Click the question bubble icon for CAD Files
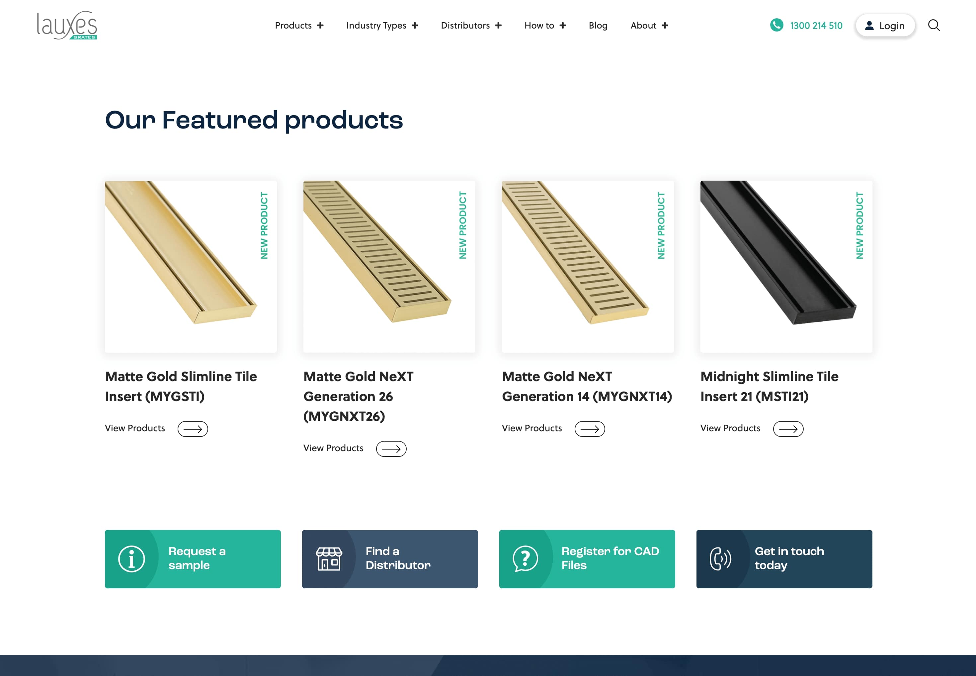The height and width of the screenshot is (676, 976). pos(525,559)
